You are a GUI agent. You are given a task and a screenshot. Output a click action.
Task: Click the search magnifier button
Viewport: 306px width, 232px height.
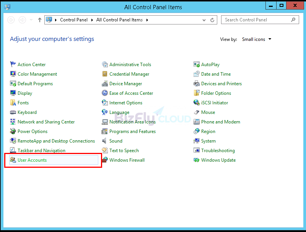pyautogui.click(x=293, y=20)
